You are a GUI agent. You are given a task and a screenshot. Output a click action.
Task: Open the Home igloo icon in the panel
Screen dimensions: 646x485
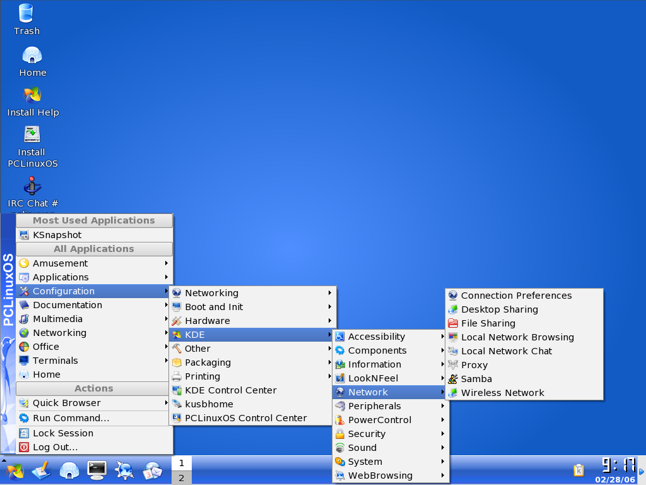point(69,470)
